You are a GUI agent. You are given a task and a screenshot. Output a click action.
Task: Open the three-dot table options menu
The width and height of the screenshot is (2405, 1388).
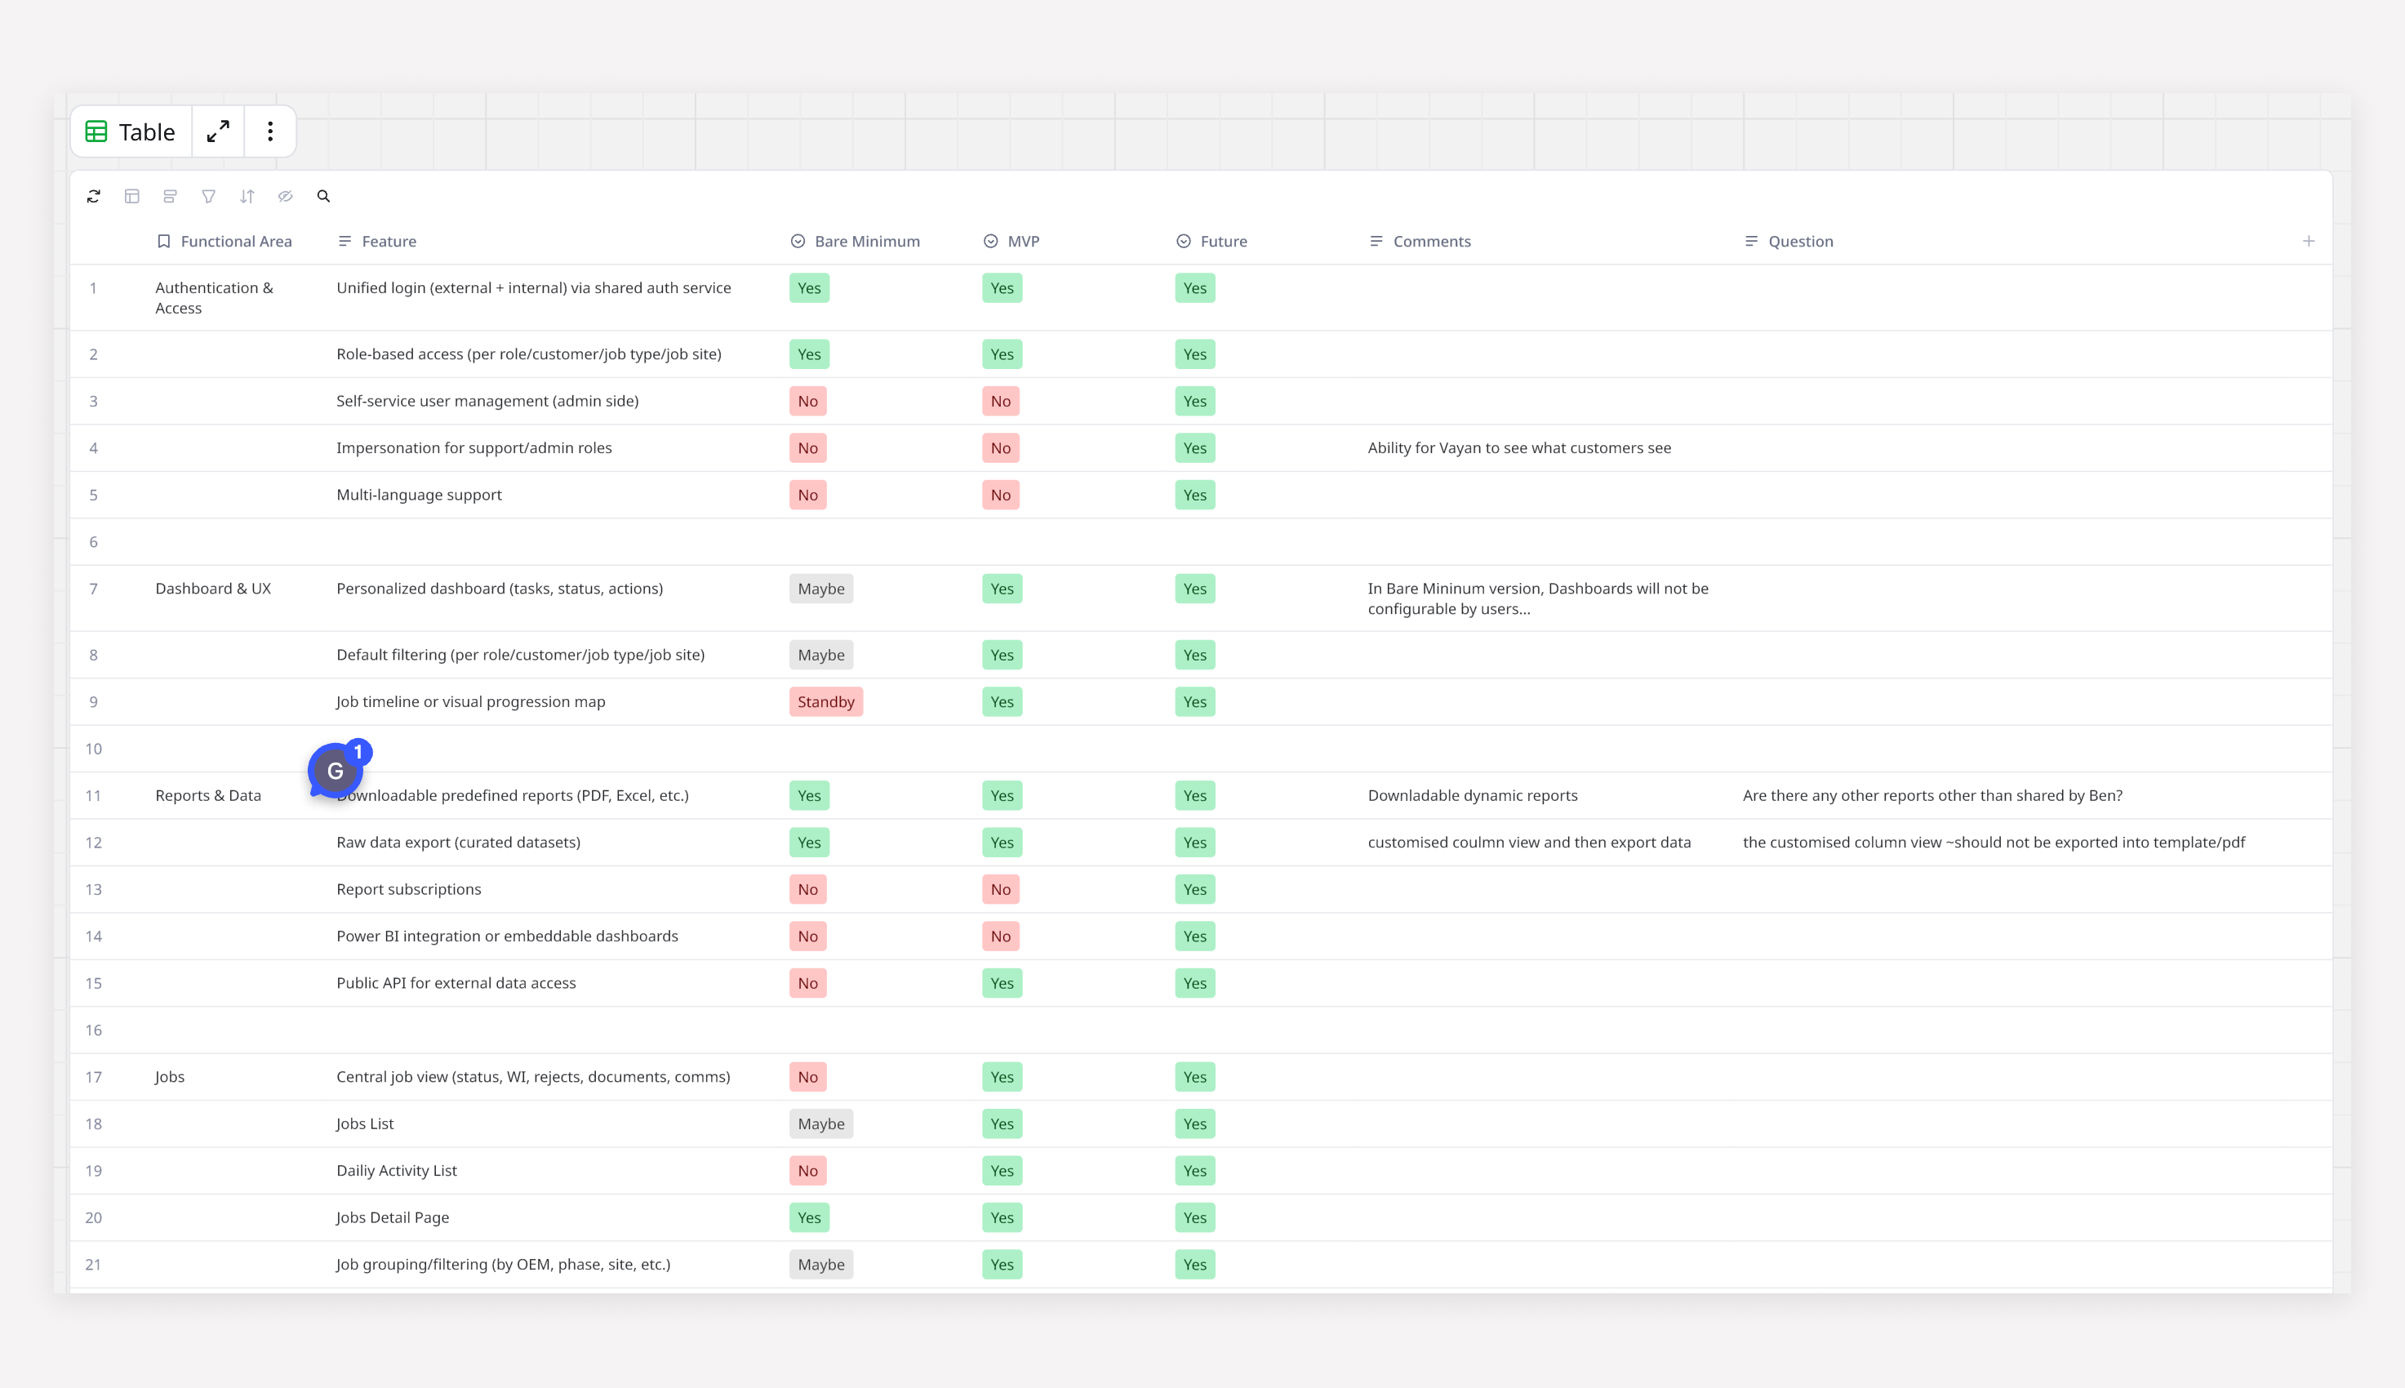pos(270,131)
